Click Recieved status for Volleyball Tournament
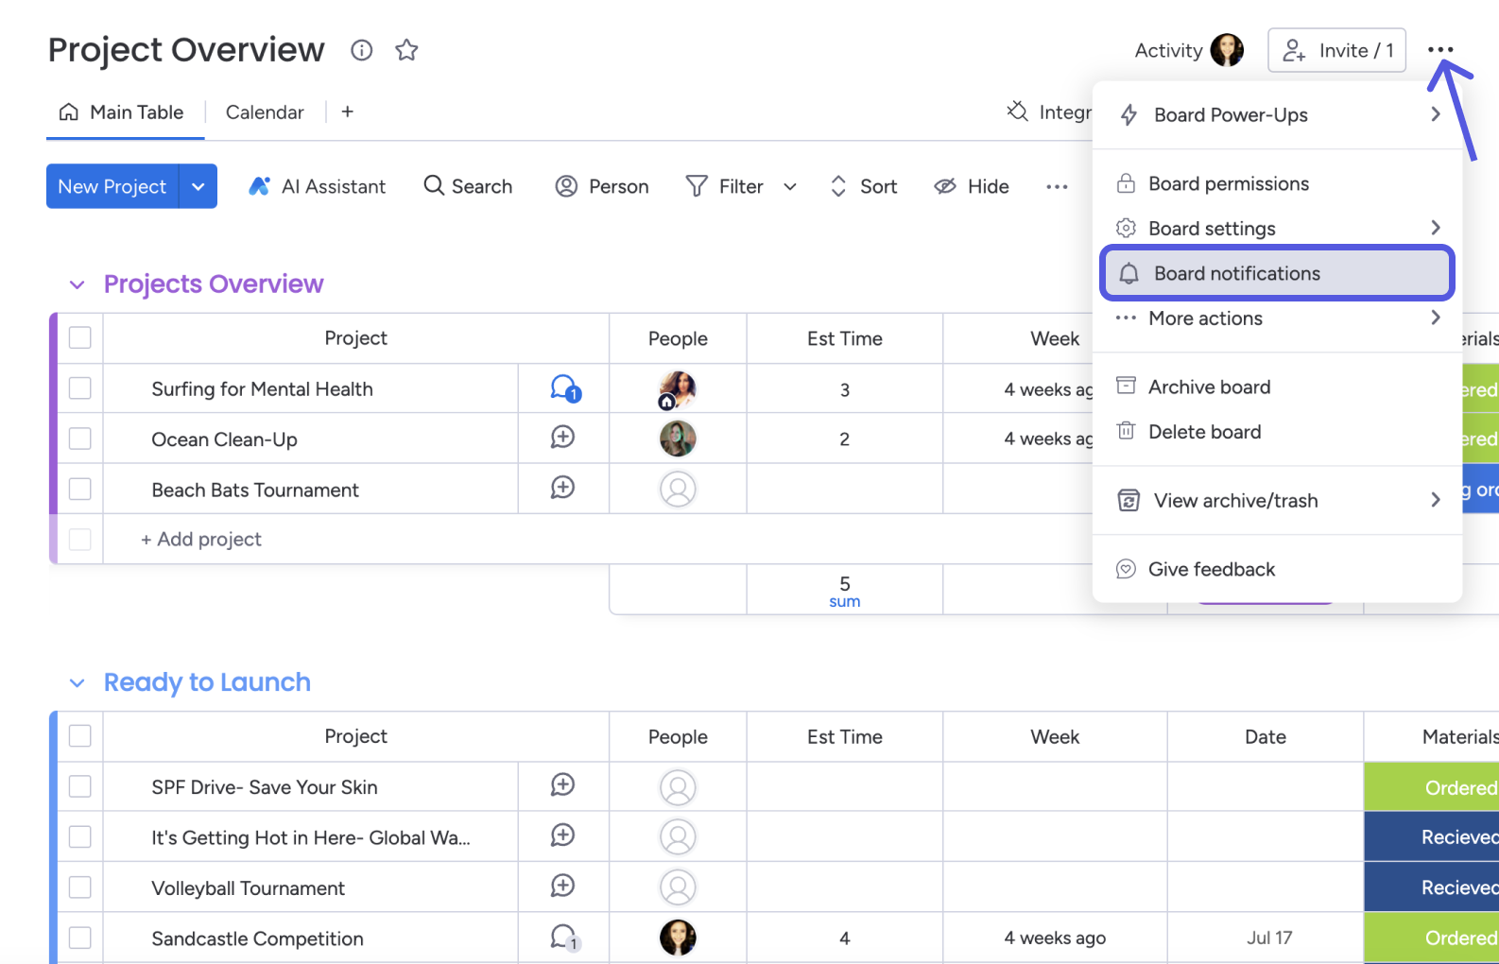 (x=1431, y=887)
